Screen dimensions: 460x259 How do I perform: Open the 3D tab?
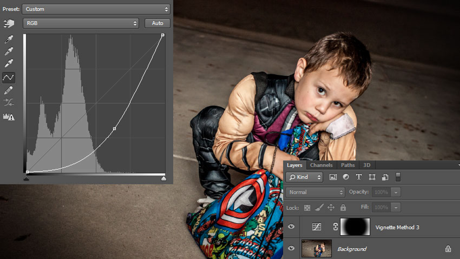366,165
